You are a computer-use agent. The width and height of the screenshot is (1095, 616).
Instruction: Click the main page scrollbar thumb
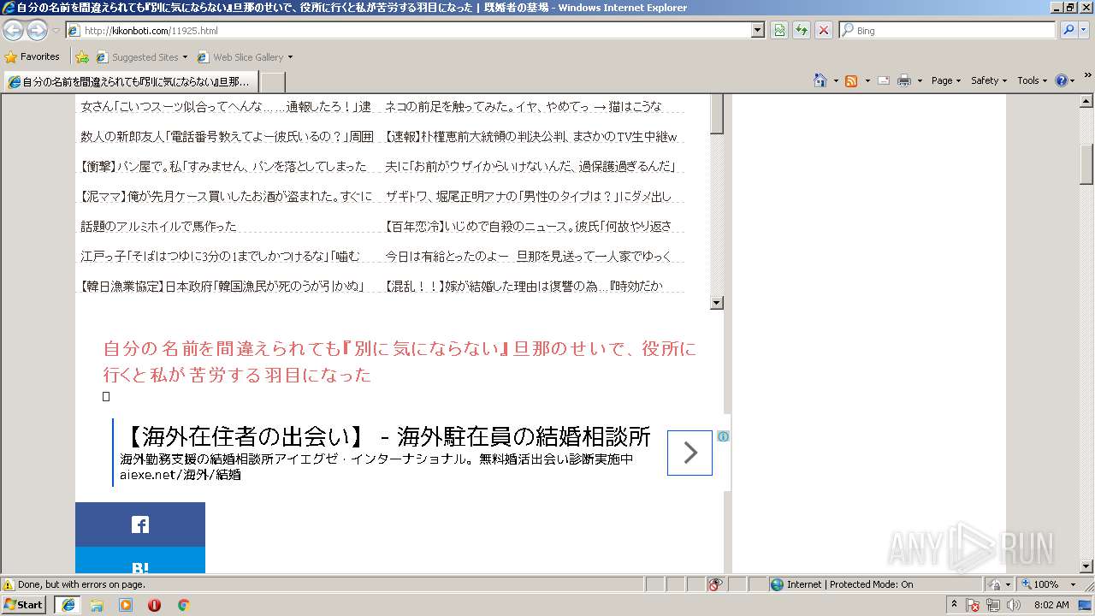tap(1087, 164)
